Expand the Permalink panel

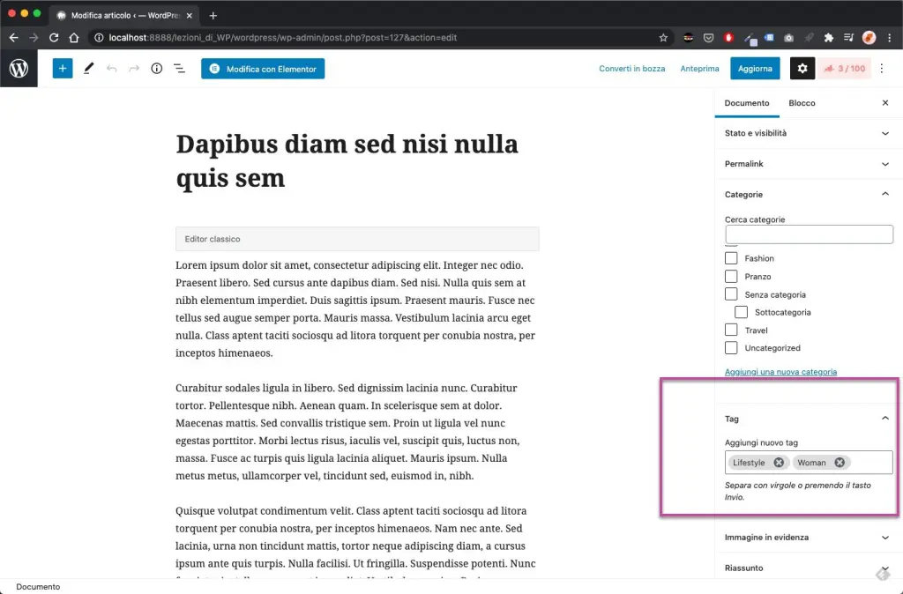pos(808,164)
